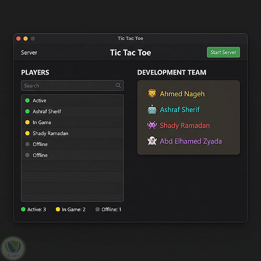The width and height of the screenshot is (261, 261).
Task: Click the alien monster icon beside Shady Ramadan
Action: click(x=152, y=125)
